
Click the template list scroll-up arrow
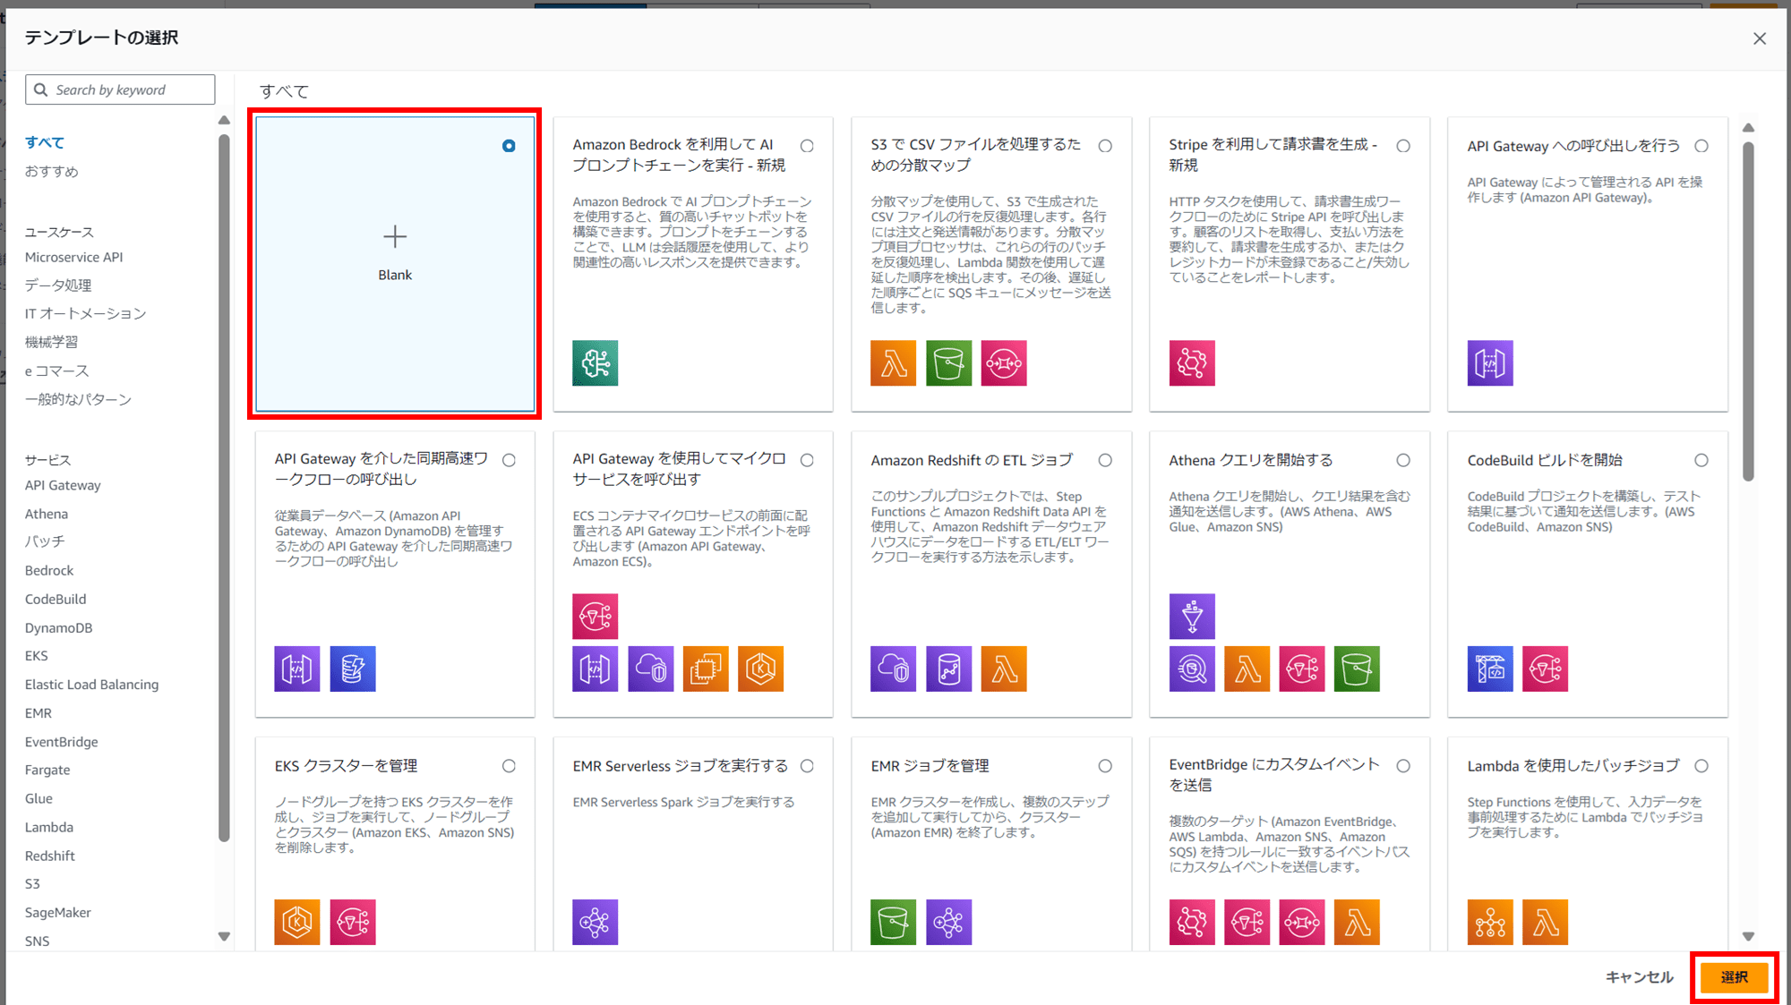click(x=1748, y=128)
